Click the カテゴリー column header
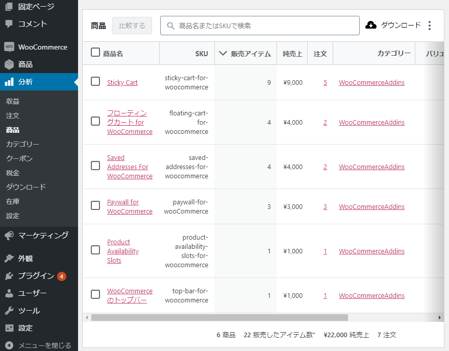Screen dimensions: 449x351 394,53
